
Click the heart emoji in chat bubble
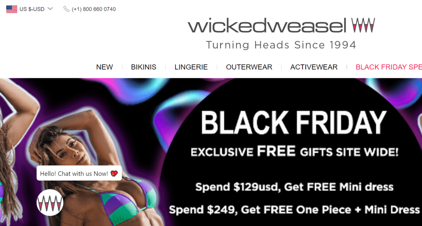point(114,174)
